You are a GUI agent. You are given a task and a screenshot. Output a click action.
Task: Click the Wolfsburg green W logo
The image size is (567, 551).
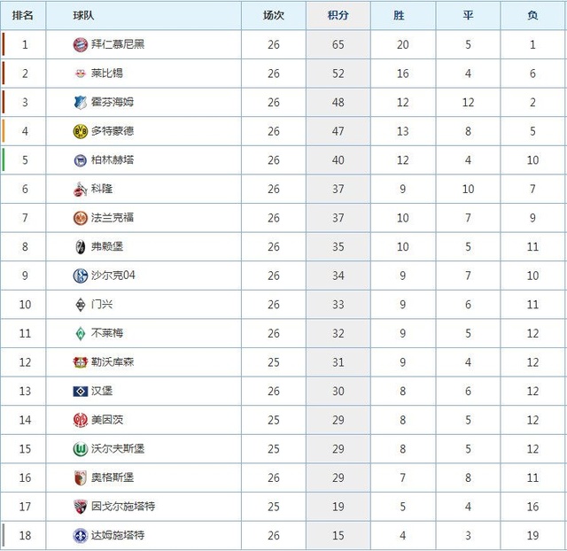point(81,449)
